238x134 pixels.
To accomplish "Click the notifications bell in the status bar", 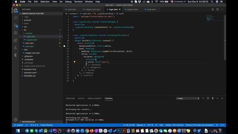I will (222, 125).
